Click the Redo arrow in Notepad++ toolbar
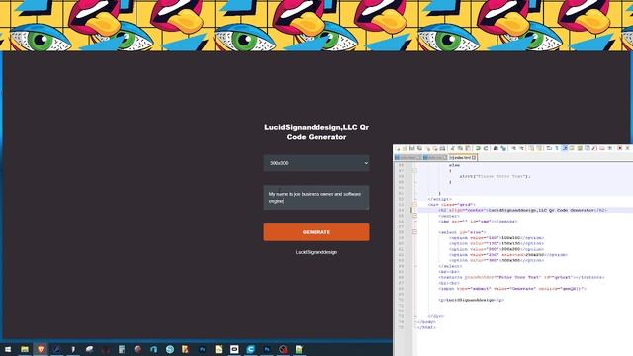633x356 pixels. [x=486, y=148]
